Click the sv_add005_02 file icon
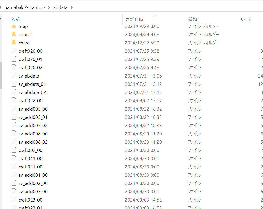The width and height of the screenshot is (263, 209). click(x=14, y=125)
